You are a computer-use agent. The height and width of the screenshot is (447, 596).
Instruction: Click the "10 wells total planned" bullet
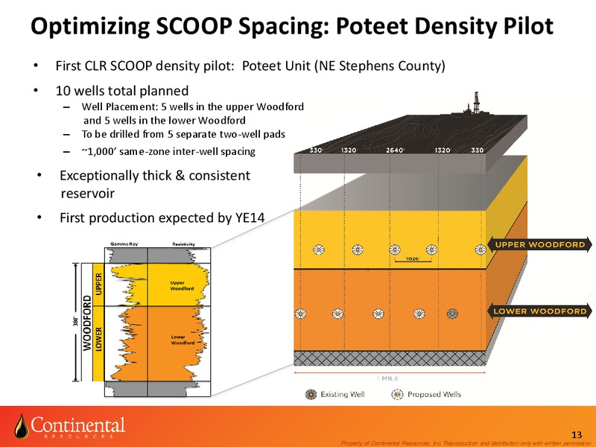tap(122, 91)
